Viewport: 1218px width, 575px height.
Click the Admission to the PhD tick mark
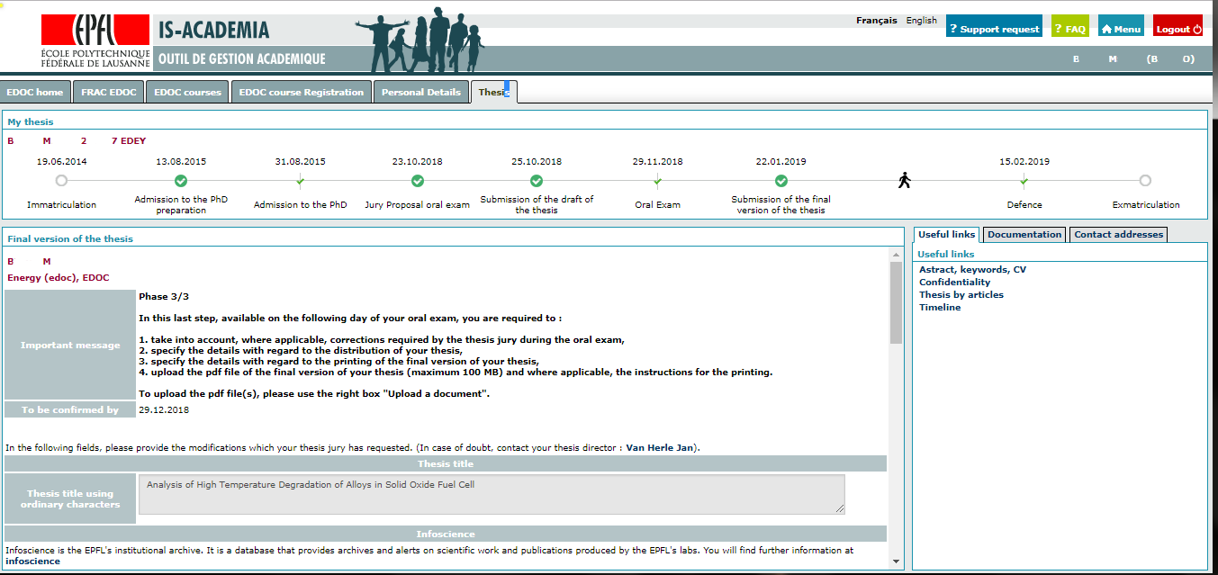click(x=300, y=181)
